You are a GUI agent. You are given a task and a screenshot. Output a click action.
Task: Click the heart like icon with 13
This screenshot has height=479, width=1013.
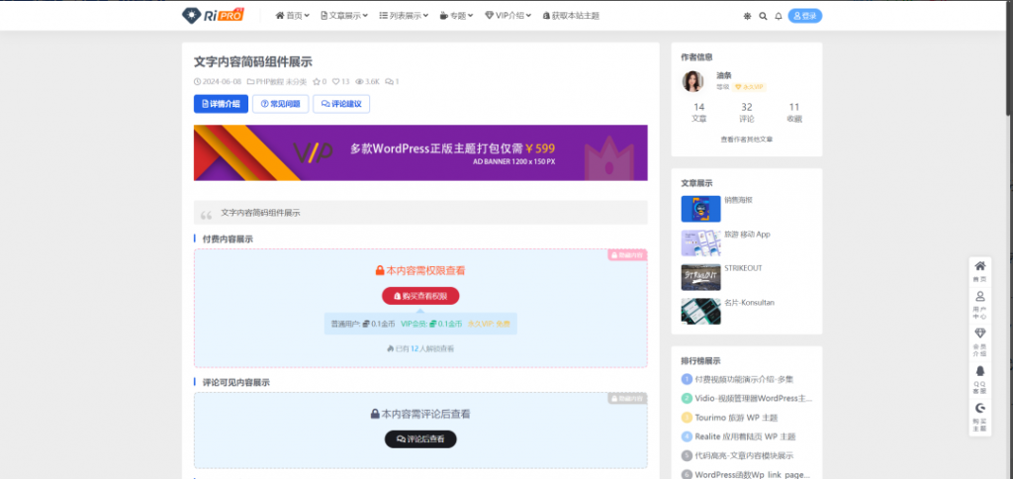341,82
